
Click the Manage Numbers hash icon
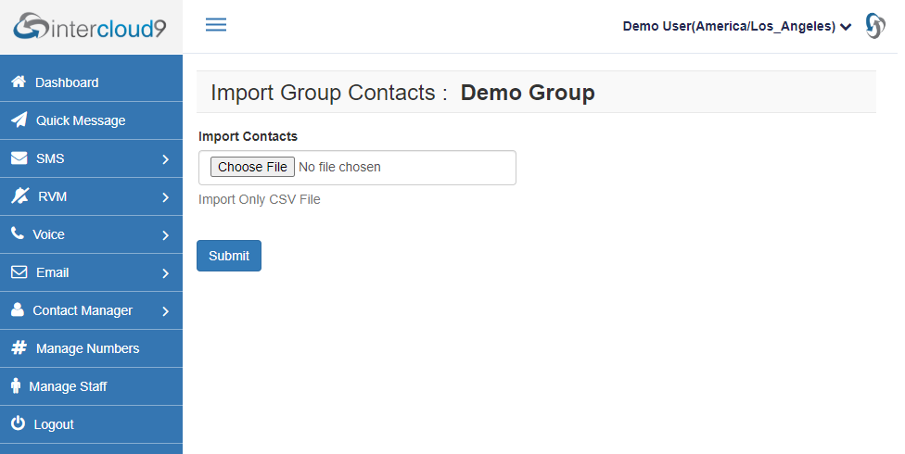pyautogui.click(x=19, y=347)
